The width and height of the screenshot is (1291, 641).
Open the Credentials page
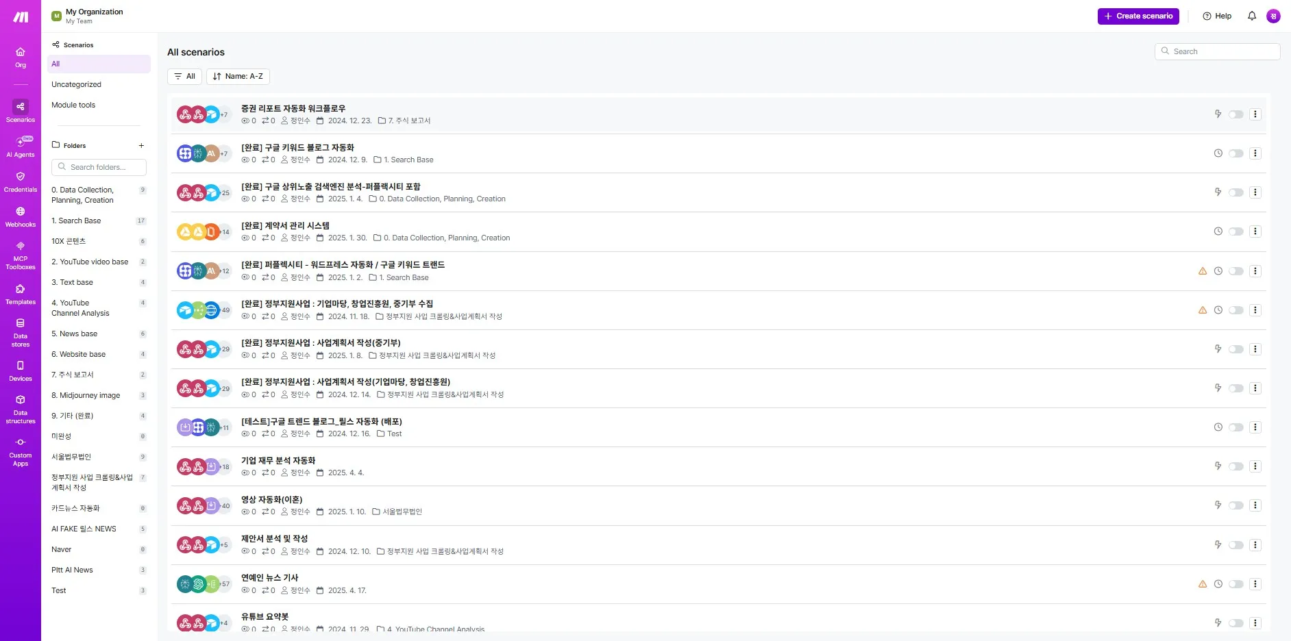pyautogui.click(x=21, y=182)
